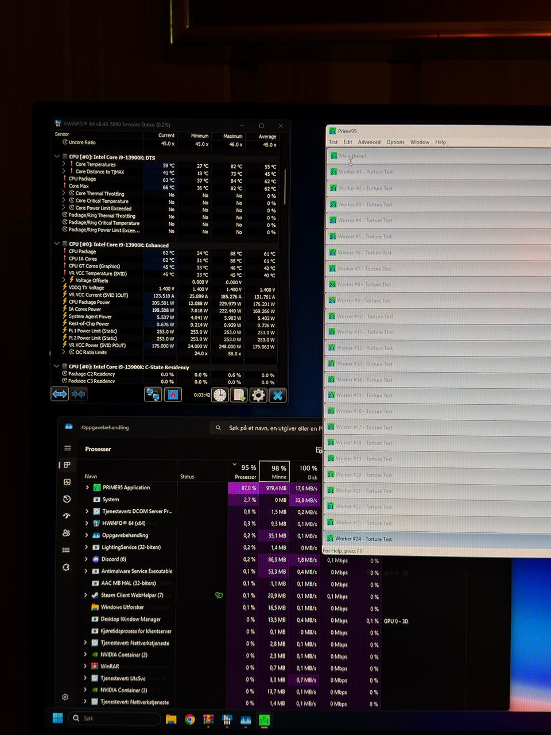This screenshot has height=735, width=551.
Task: Open Prime95 Edit menu
Action: 348,142
